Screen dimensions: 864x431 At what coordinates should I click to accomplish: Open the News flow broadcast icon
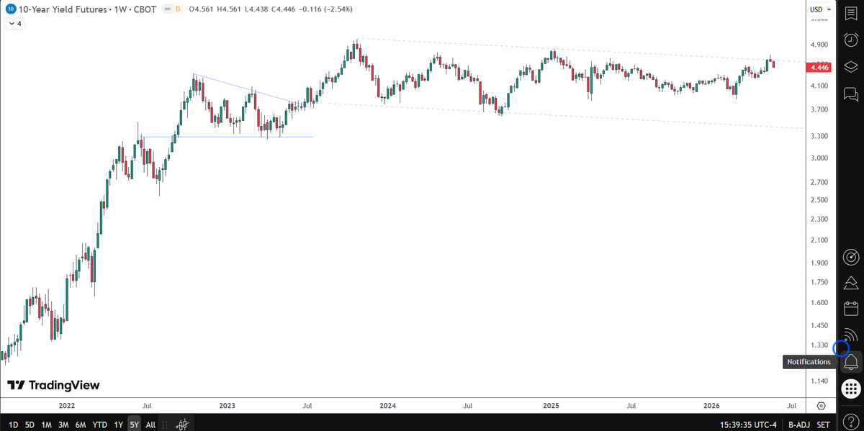coord(850,335)
